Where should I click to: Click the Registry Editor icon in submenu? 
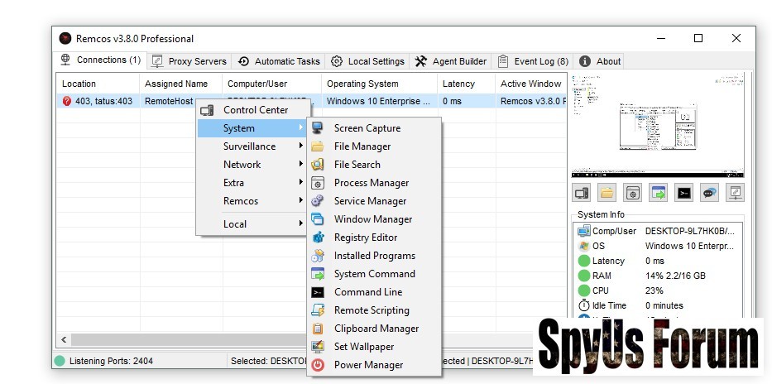pos(318,238)
